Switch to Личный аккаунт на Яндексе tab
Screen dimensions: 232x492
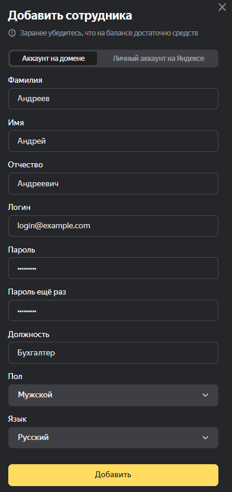click(159, 59)
